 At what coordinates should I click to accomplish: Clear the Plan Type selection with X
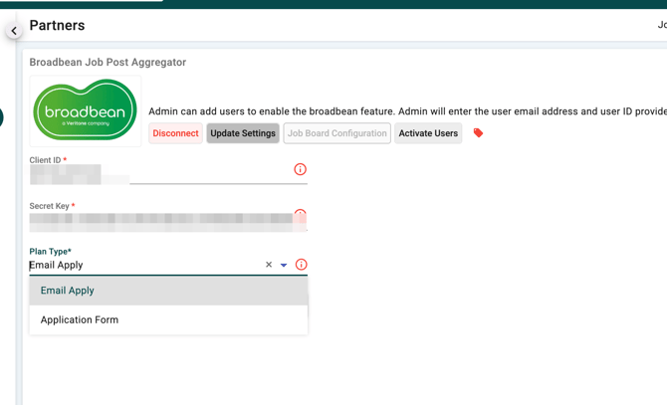click(x=269, y=265)
